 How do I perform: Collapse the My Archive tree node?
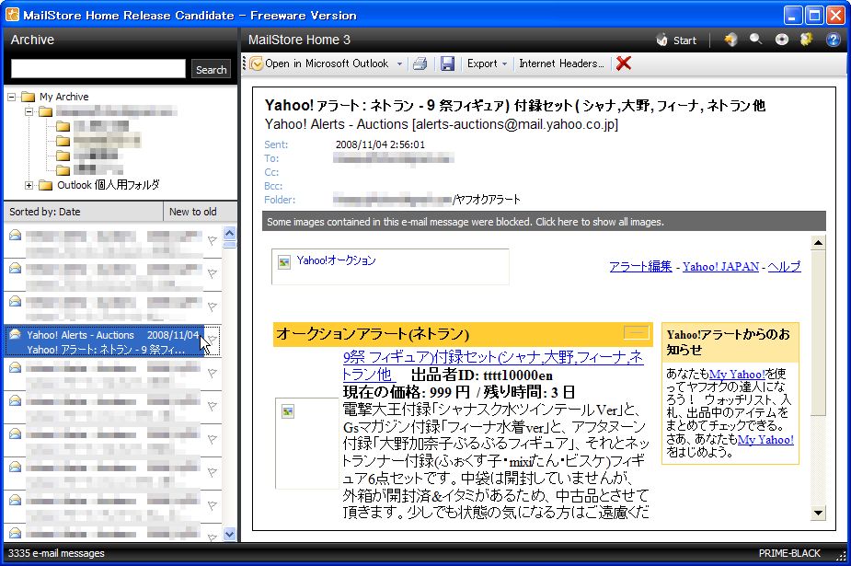pos(11,98)
